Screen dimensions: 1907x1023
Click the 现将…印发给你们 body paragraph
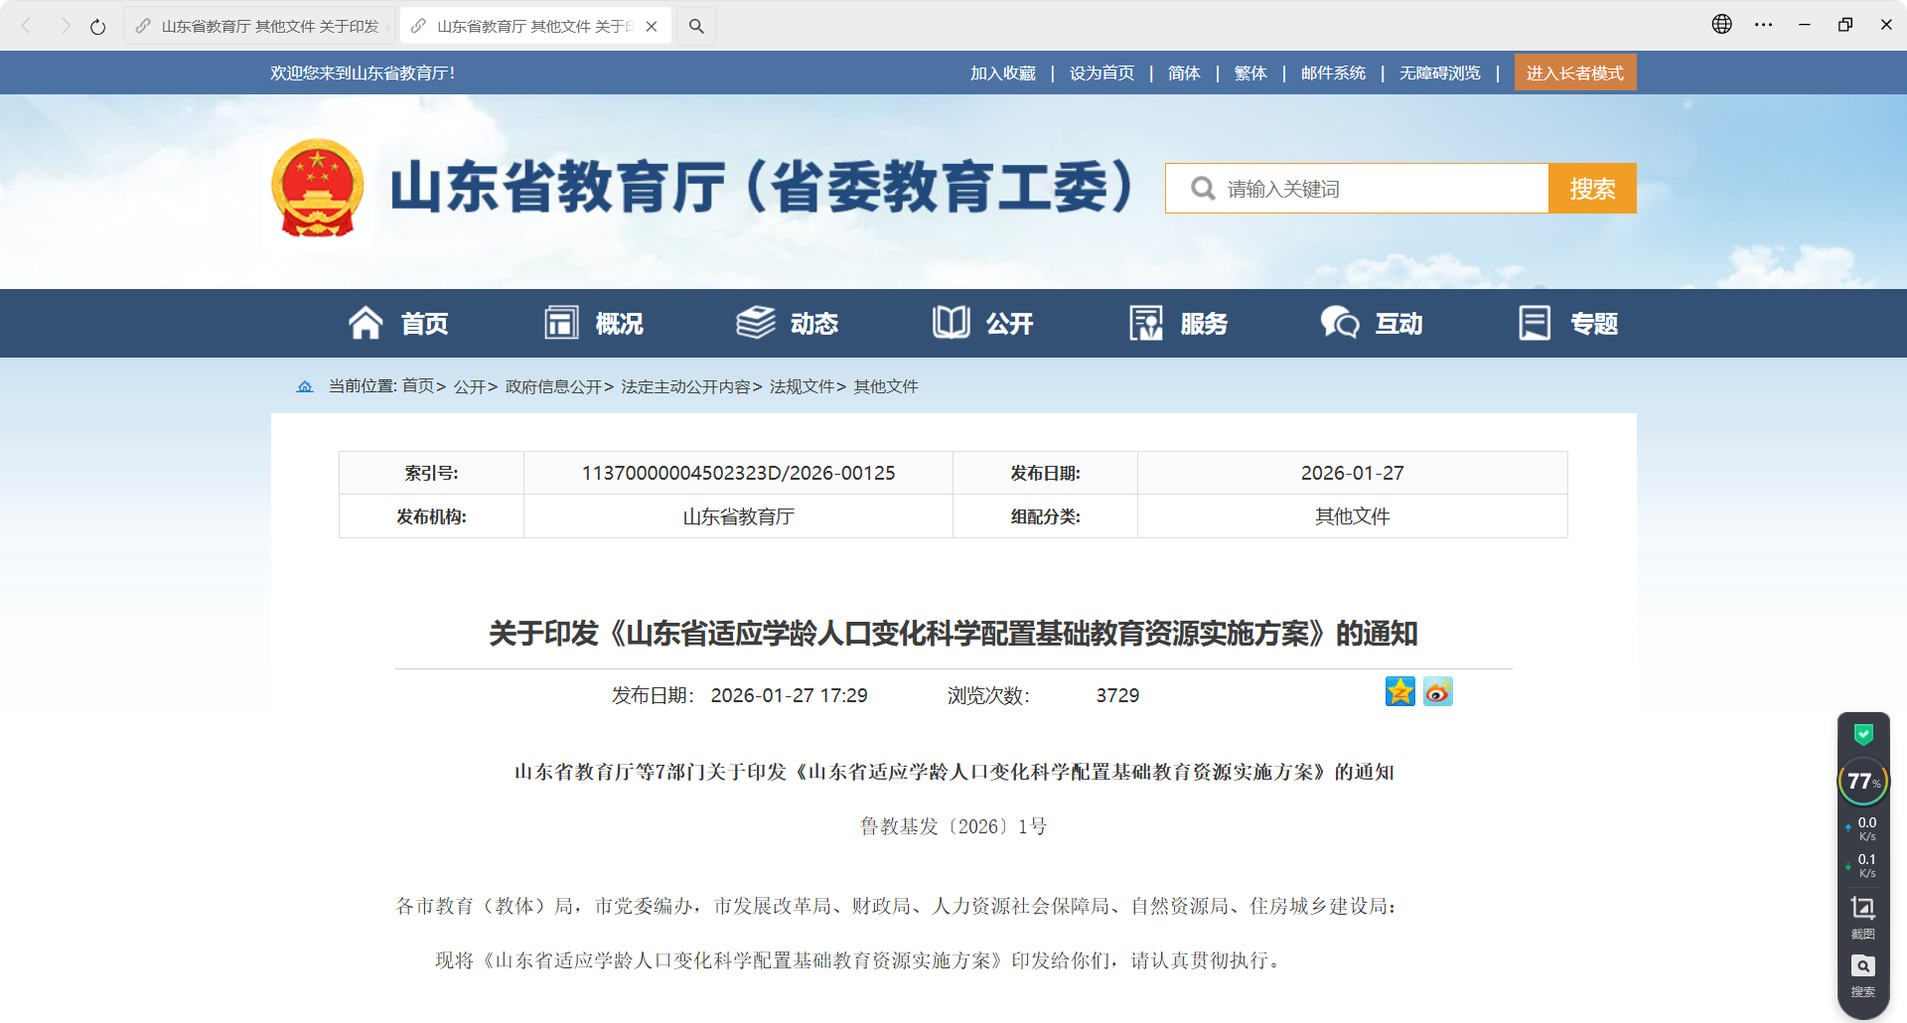coord(860,960)
